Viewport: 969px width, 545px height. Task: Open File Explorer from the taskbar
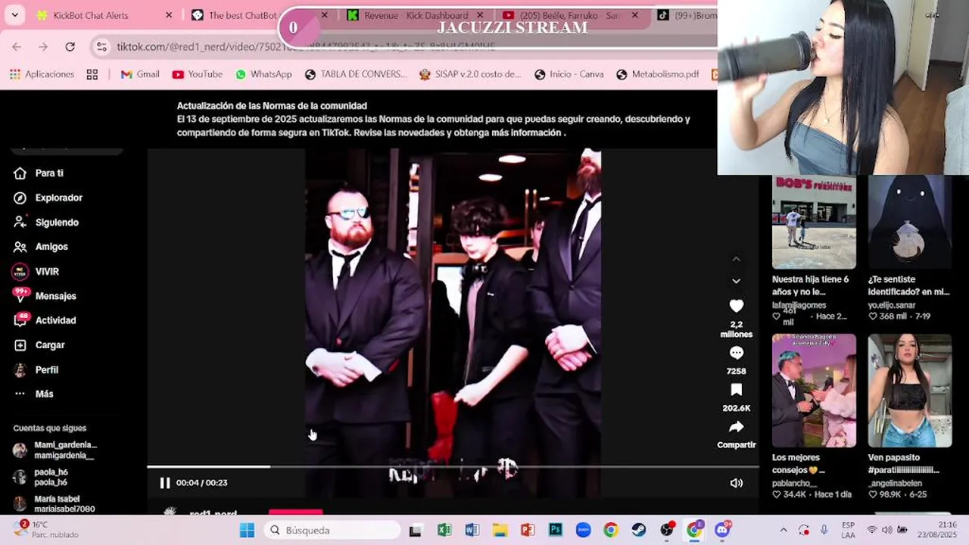[500, 530]
